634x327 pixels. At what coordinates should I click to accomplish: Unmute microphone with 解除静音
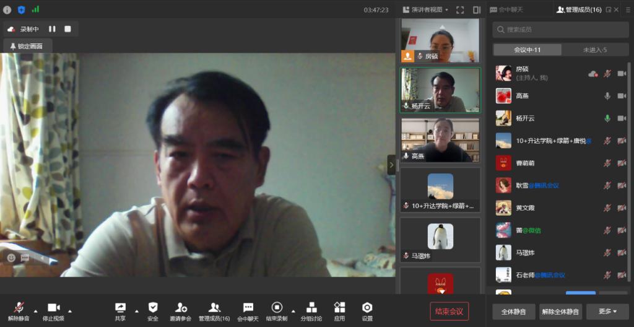point(19,311)
